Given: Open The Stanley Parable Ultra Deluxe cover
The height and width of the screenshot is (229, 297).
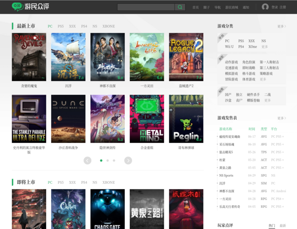Looking at the screenshot, I should click(29, 119).
